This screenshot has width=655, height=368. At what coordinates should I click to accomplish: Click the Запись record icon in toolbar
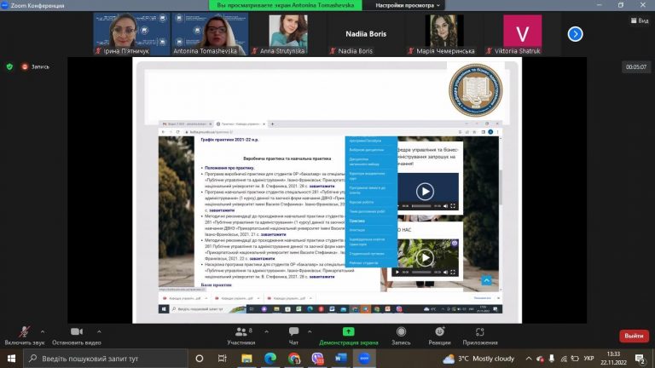[x=401, y=331]
